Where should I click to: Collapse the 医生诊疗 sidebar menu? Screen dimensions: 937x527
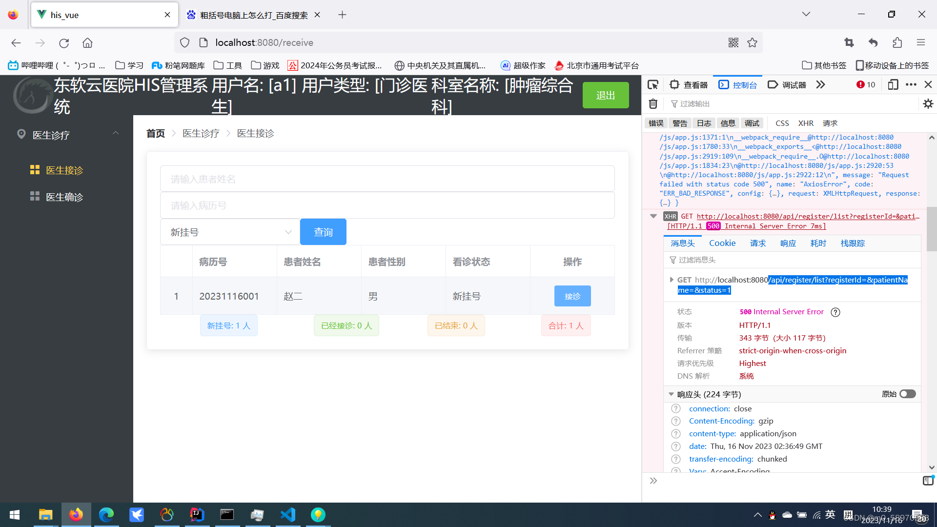pos(66,135)
